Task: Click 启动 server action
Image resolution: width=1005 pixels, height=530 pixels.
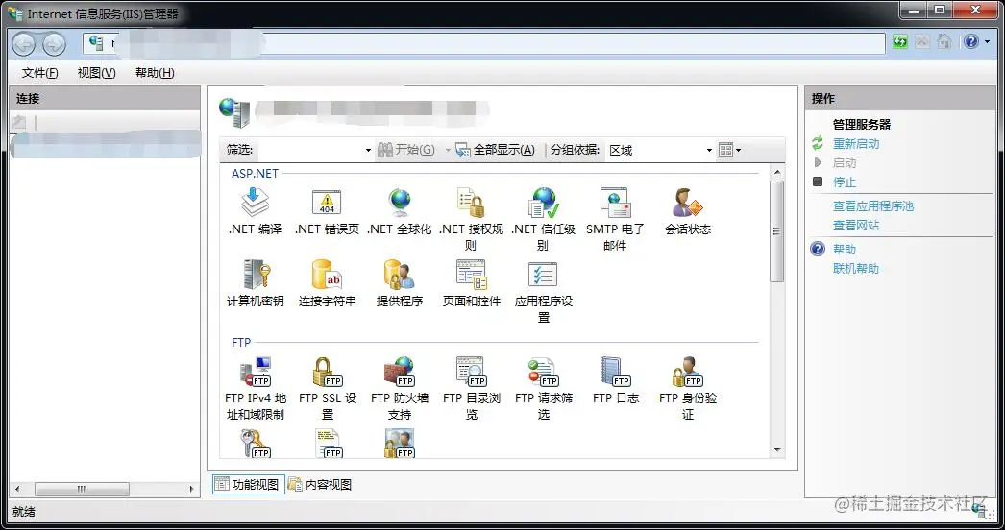Action: coord(845,163)
